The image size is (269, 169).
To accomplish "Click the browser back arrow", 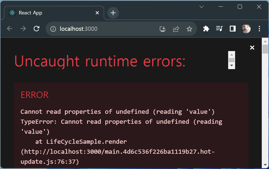I will (x=10, y=29).
